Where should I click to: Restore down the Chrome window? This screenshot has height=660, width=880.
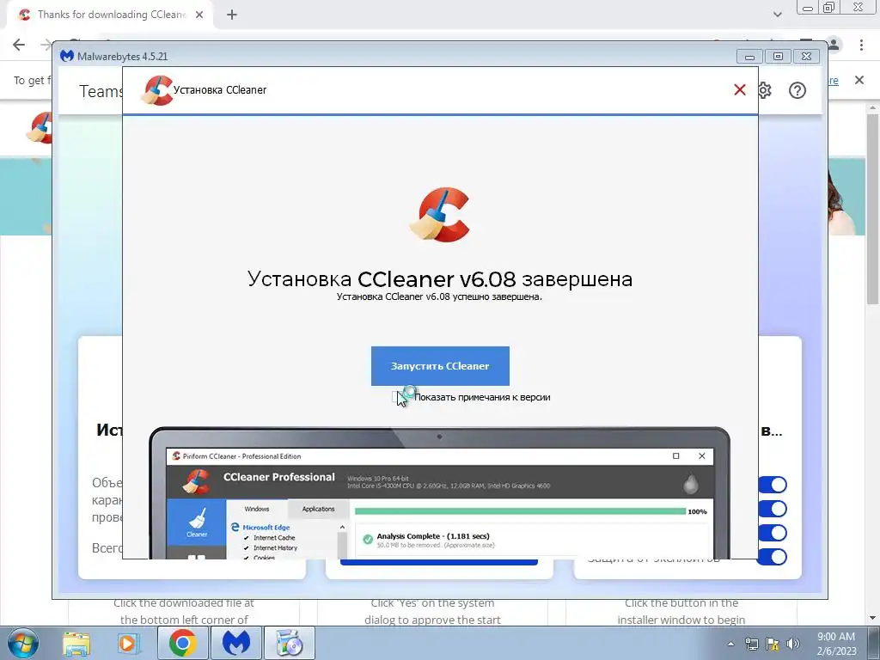click(x=828, y=7)
